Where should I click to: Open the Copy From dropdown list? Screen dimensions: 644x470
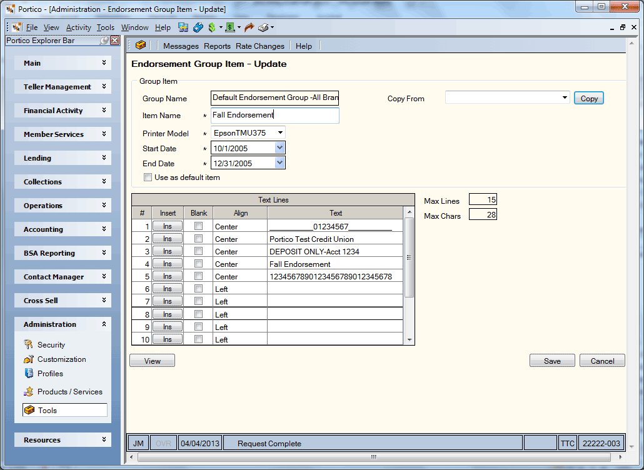(565, 97)
